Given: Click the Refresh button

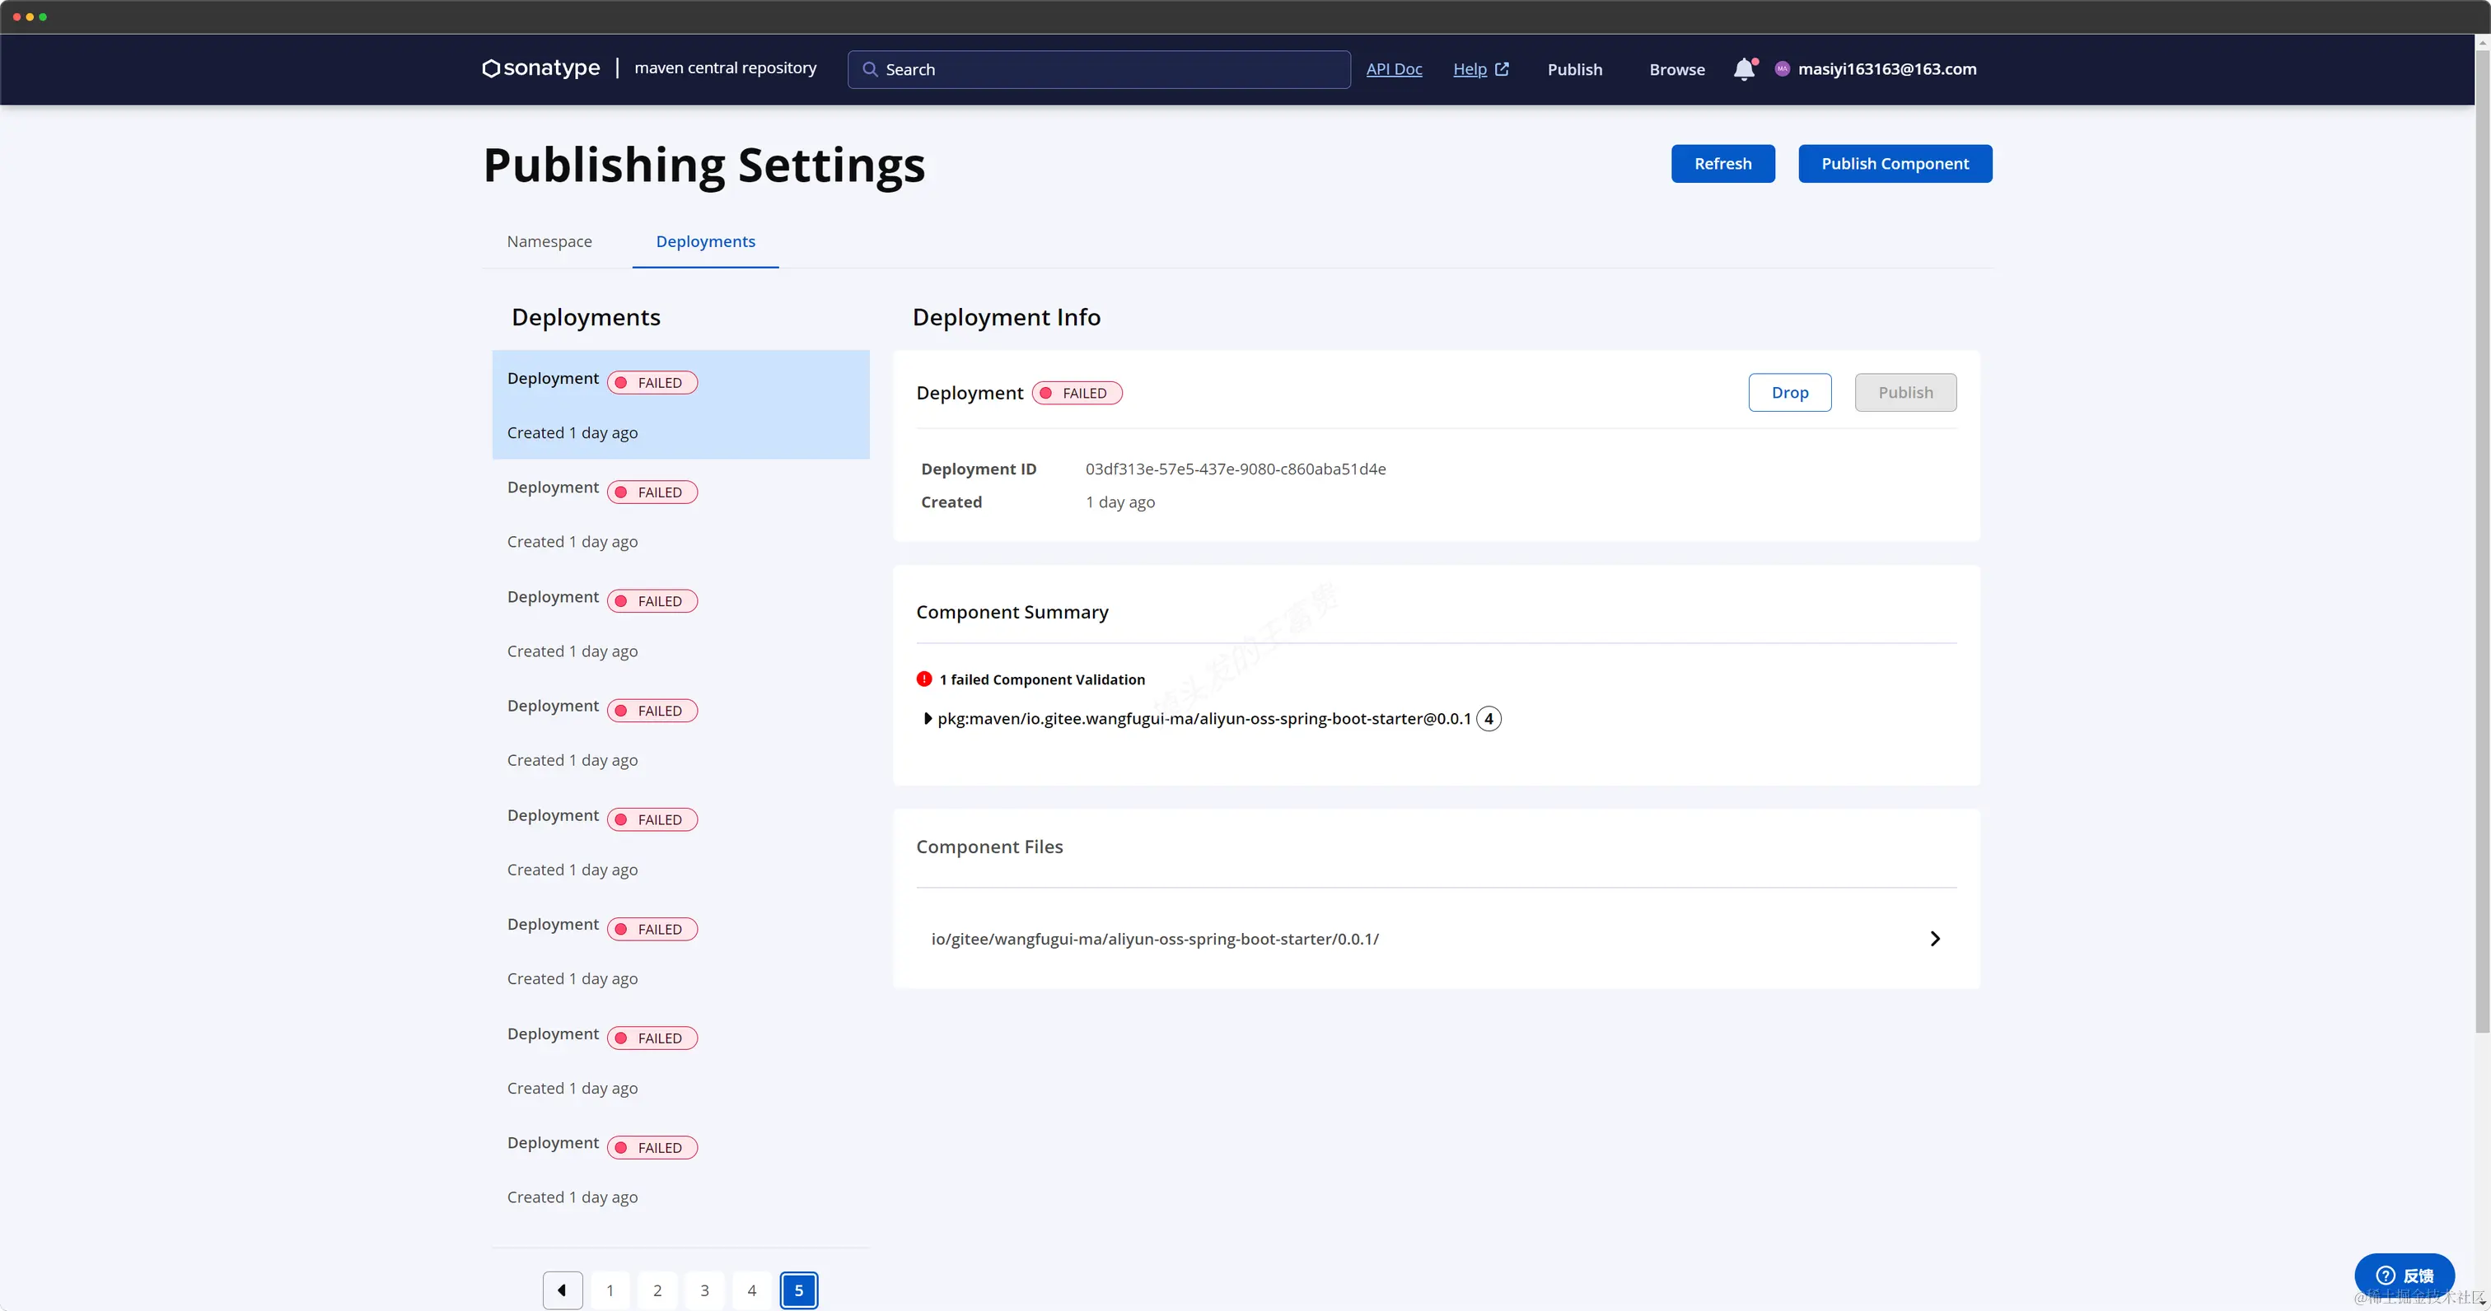Looking at the screenshot, I should pyautogui.click(x=1722, y=163).
